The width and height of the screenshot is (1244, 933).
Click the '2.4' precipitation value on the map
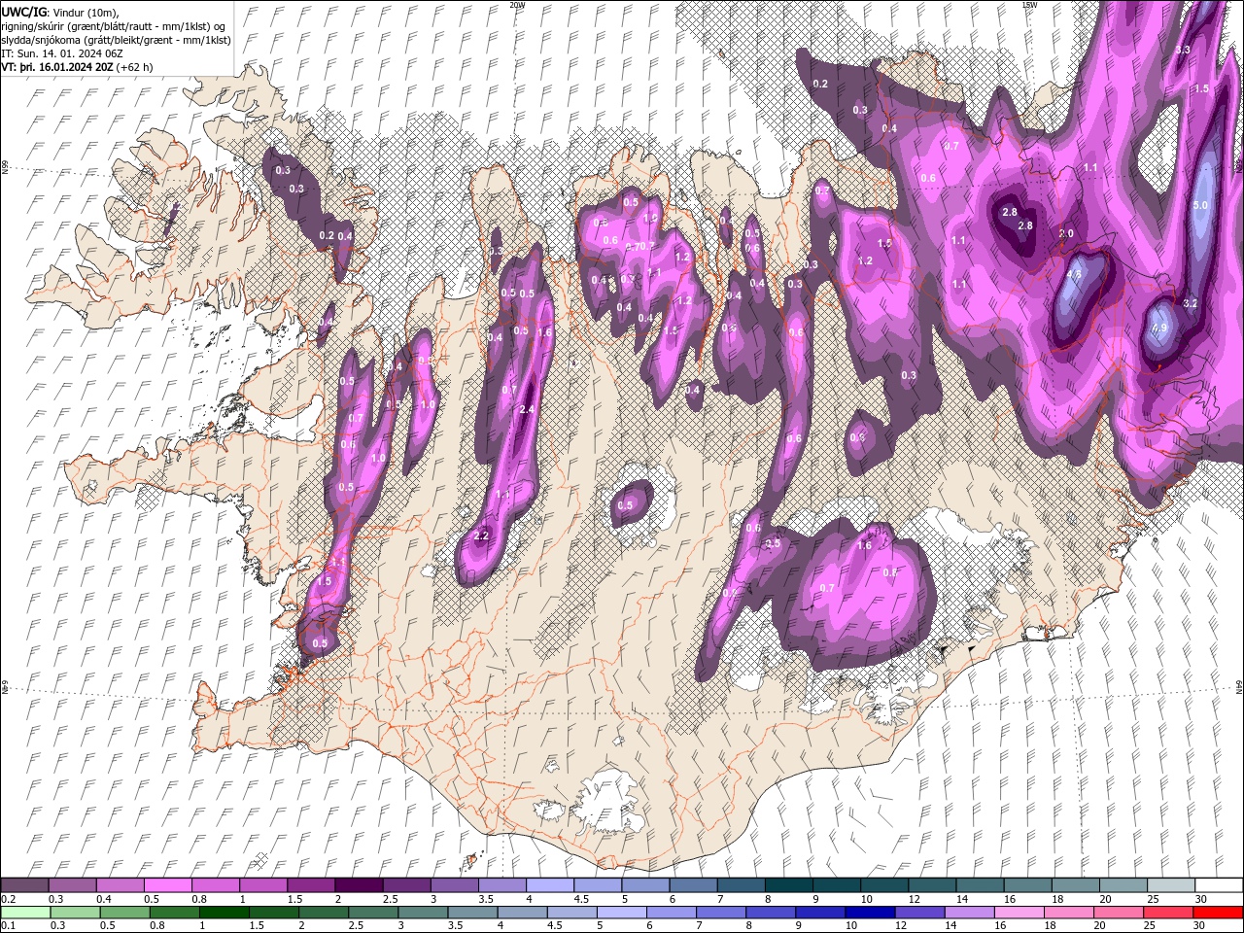pyautogui.click(x=527, y=409)
